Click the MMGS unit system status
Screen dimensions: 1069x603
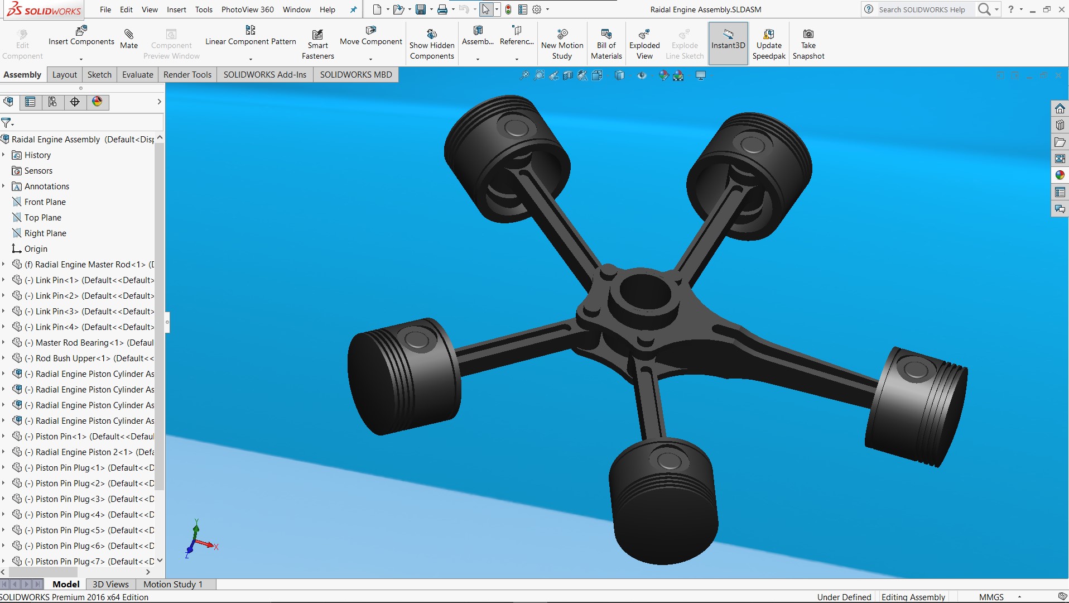coord(991,597)
